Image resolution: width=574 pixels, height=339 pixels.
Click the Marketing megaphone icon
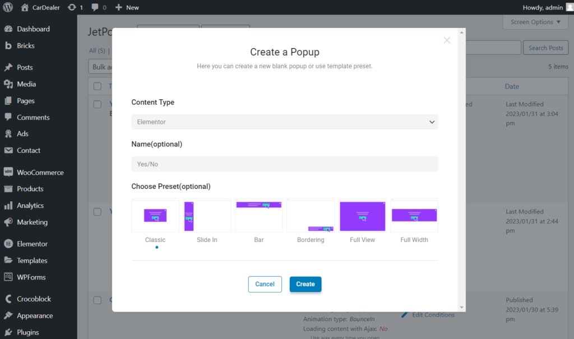tap(8, 222)
